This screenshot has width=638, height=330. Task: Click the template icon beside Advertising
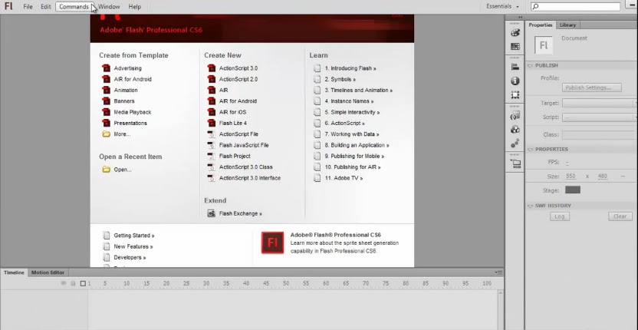coord(106,68)
